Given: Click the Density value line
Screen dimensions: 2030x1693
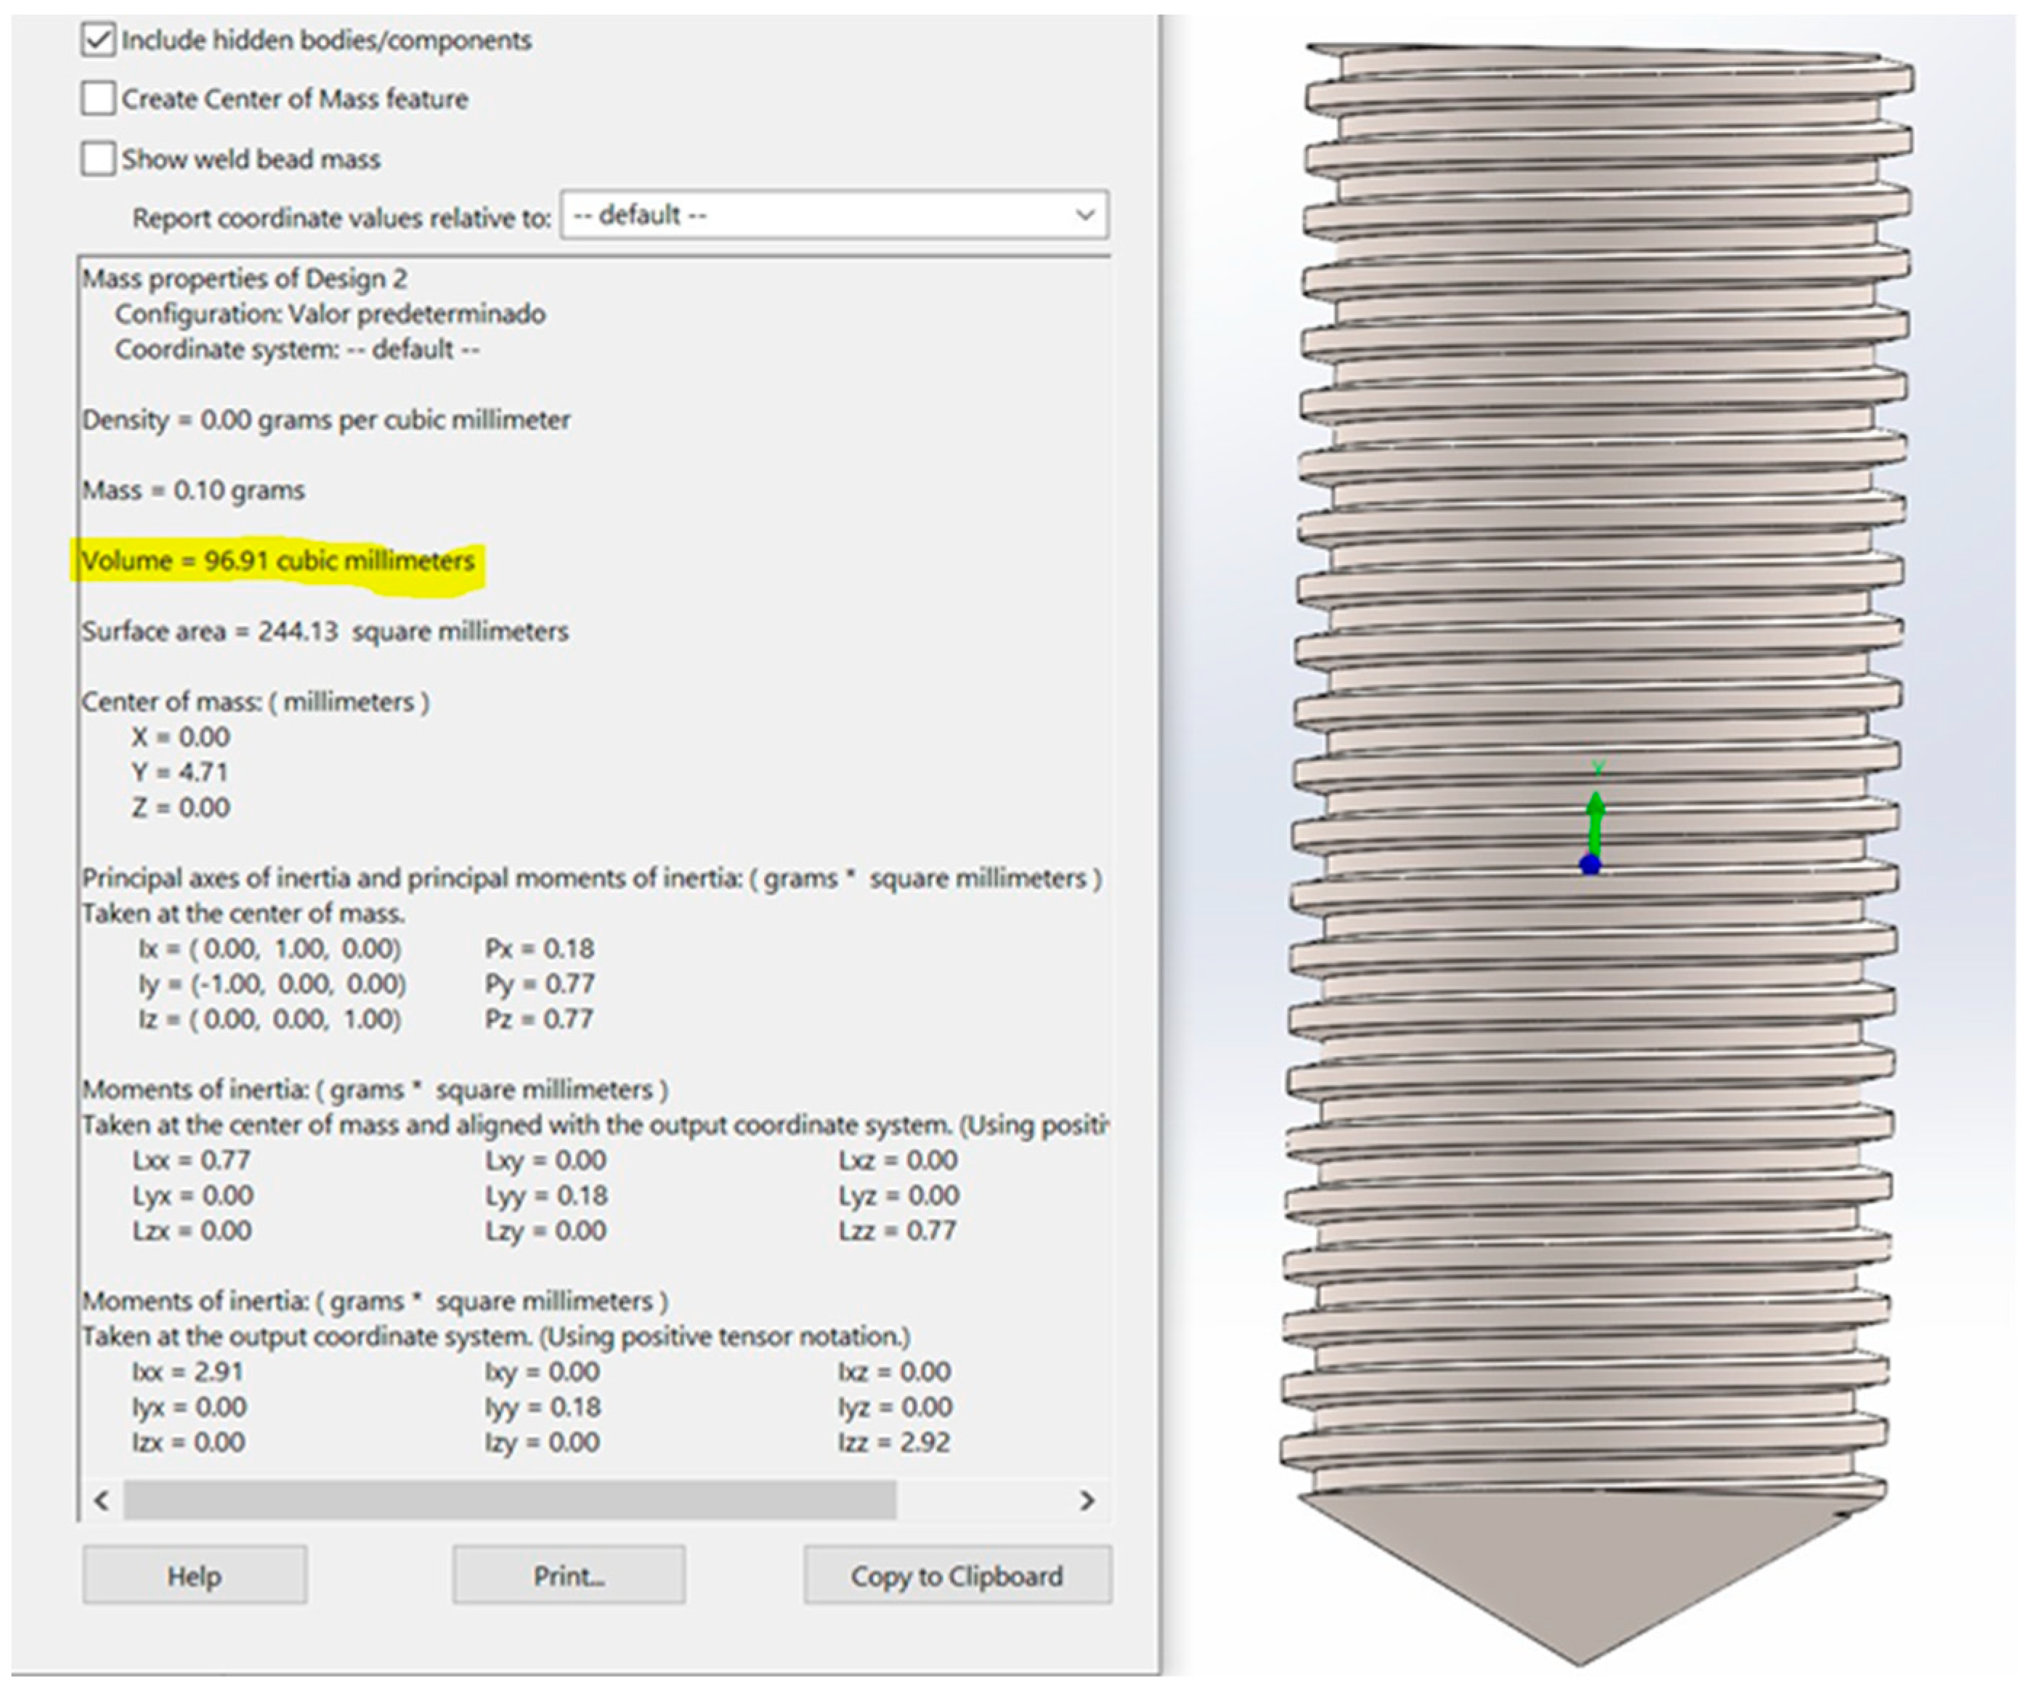Looking at the screenshot, I should tap(326, 420).
